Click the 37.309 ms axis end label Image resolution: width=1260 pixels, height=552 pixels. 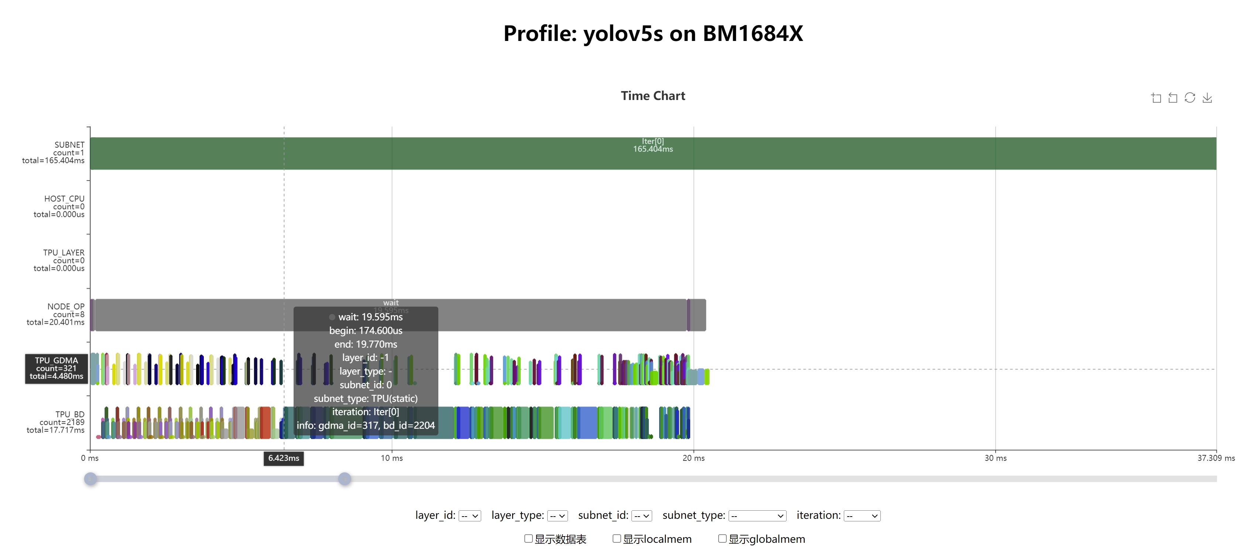coord(1216,458)
